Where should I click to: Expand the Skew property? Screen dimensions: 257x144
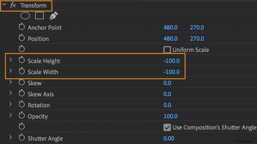(11, 82)
